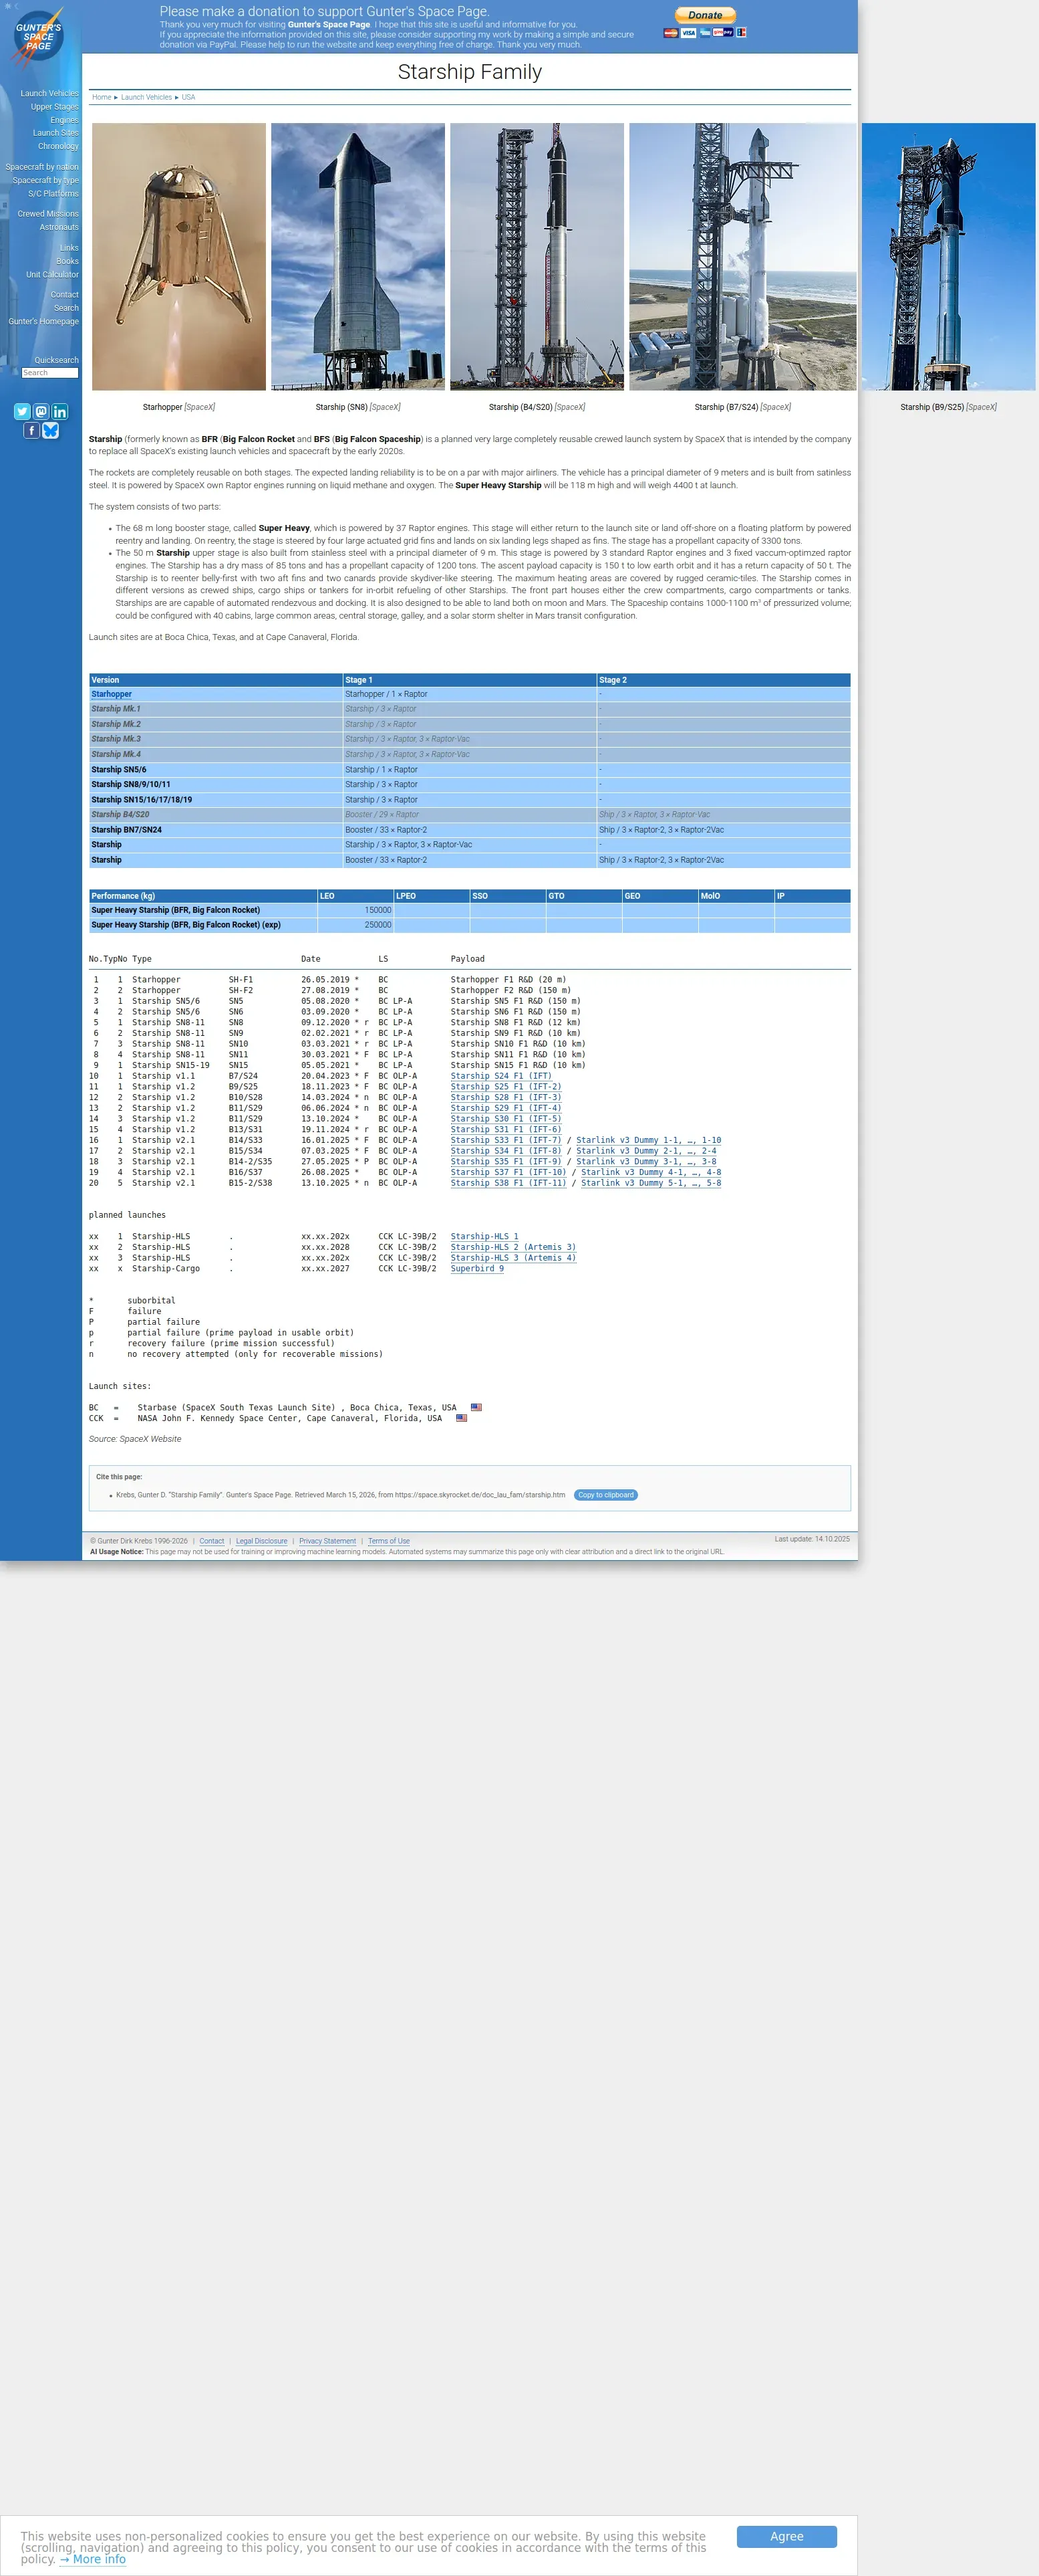Open the Bluesky butterfly icon

(x=50, y=430)
